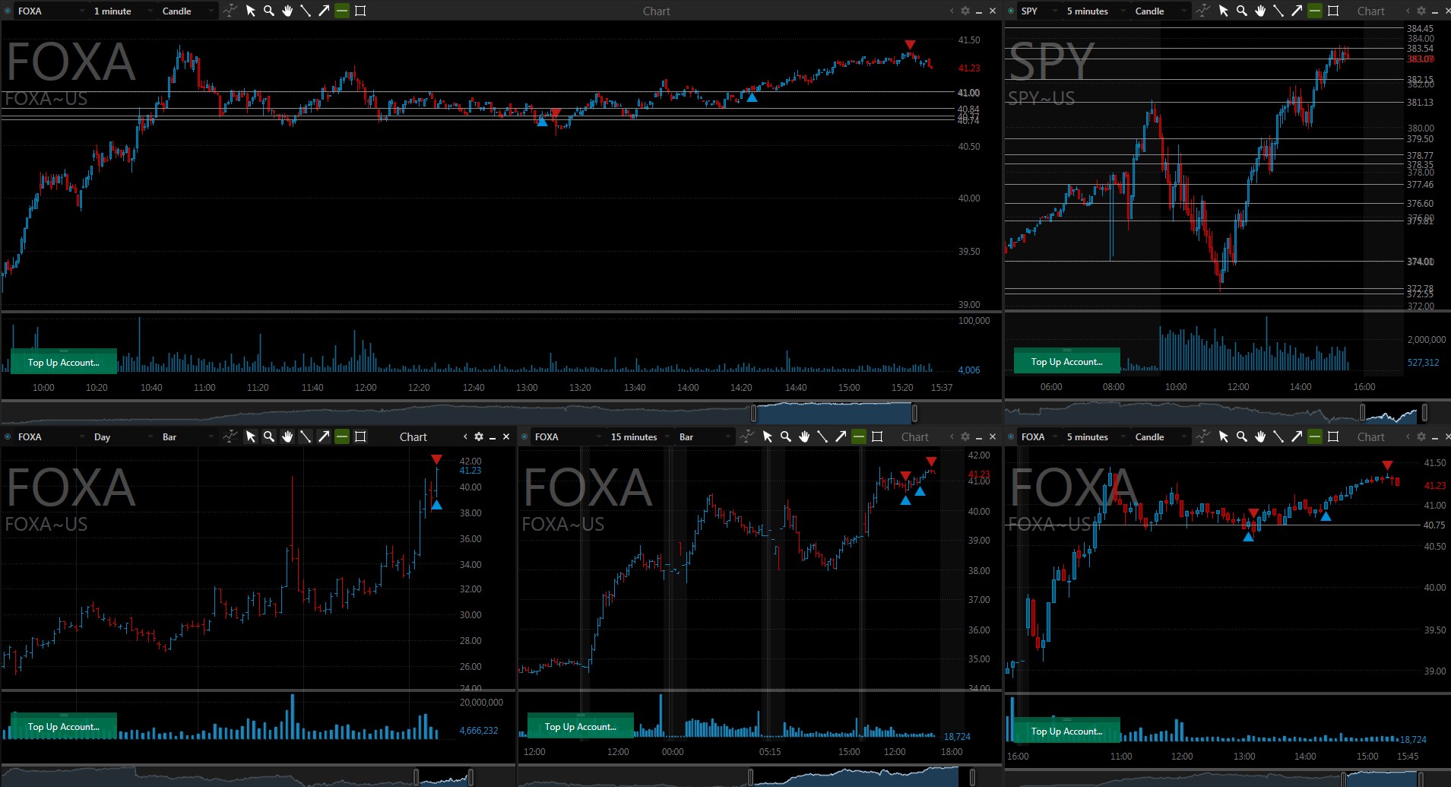Open the Day interval dropdown
Image resolution: width=1451 pixels, height=787 pixels.
coord(122,436)
